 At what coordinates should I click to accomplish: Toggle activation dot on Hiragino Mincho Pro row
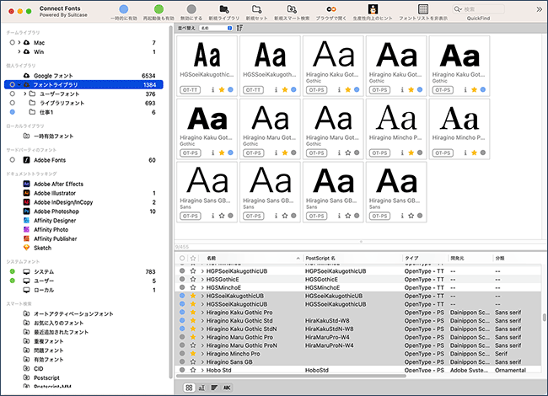pos(182,353)
